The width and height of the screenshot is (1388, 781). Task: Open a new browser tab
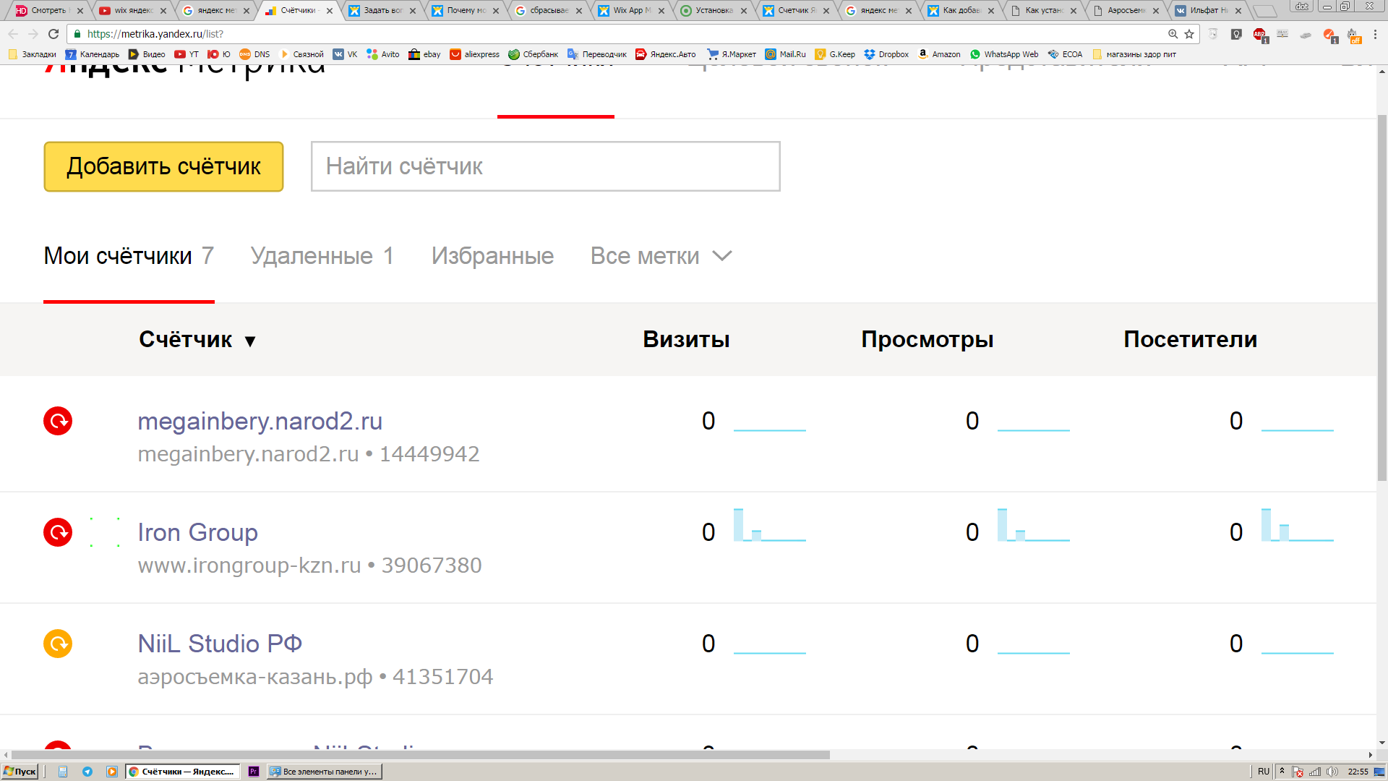pyautogui.click(x=1265, y=11)
